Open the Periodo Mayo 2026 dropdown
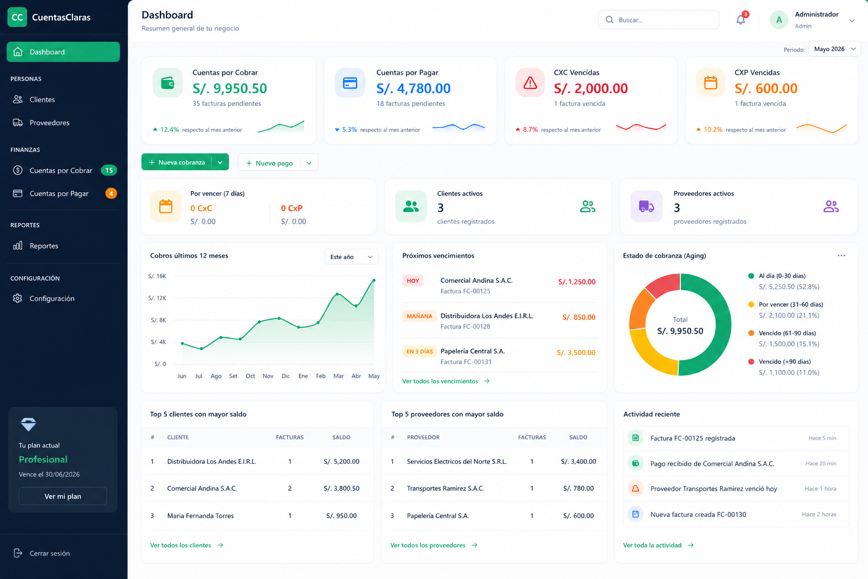The height and width of the screenshot is (579, 868). [835, 49]
